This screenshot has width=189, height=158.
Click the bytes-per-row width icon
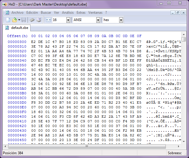coord(48,20)
